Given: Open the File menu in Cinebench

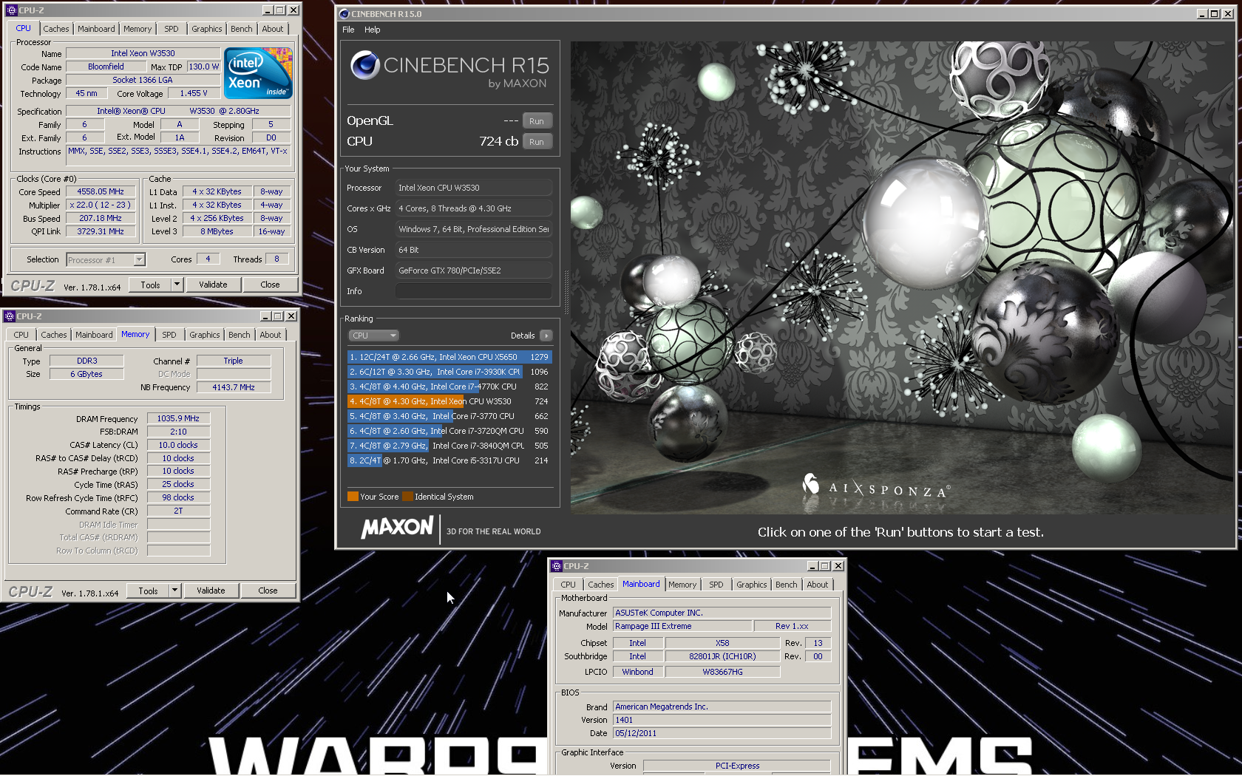Looking at the screenshot, I should (x=348, y=30).
